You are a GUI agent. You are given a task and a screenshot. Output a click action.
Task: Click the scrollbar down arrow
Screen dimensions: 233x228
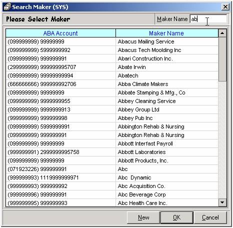click(x=222, y=202)
